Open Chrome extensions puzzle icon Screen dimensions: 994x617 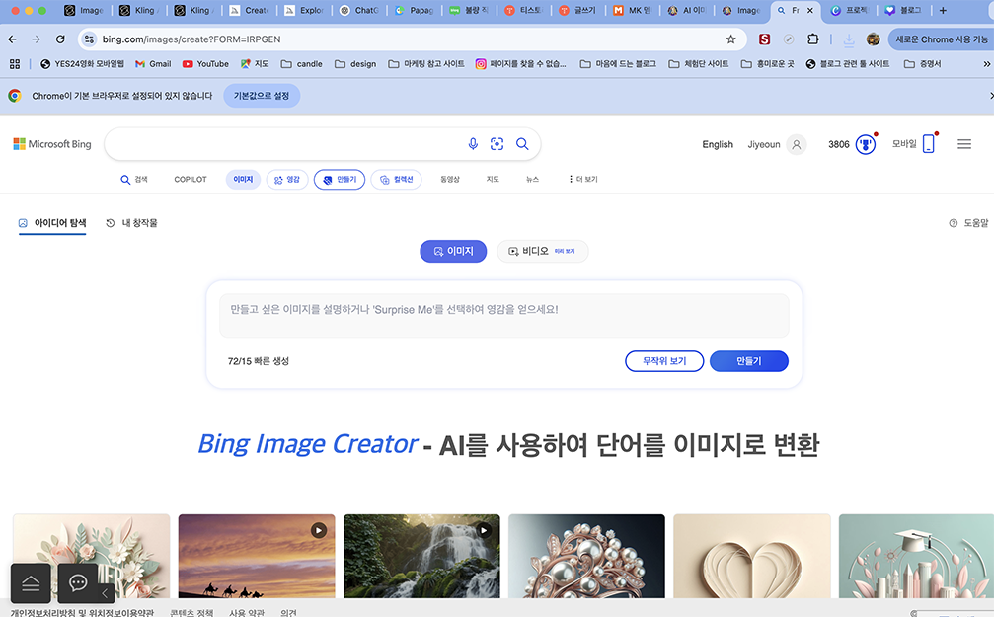click(812, 39)
